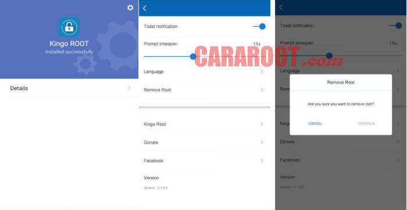Click the Version label in middle screen
Image resolution: width=407 pixels, height=210 pixels.
point(151,178)
